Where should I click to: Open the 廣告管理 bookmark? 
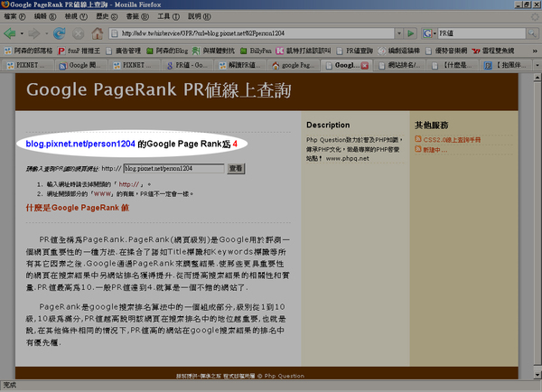(124, 51)
